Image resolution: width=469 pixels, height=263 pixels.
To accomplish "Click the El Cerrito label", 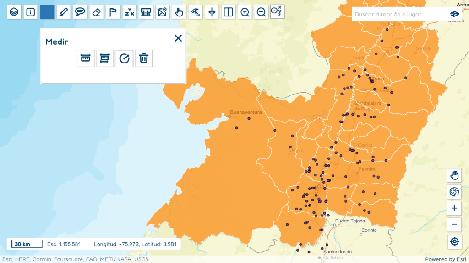I will tap(362, 145).
